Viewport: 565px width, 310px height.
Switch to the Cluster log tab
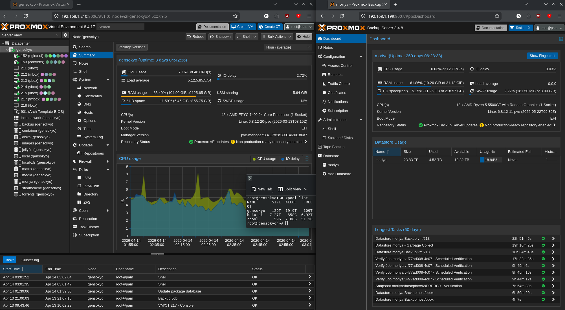coord(30,260)
